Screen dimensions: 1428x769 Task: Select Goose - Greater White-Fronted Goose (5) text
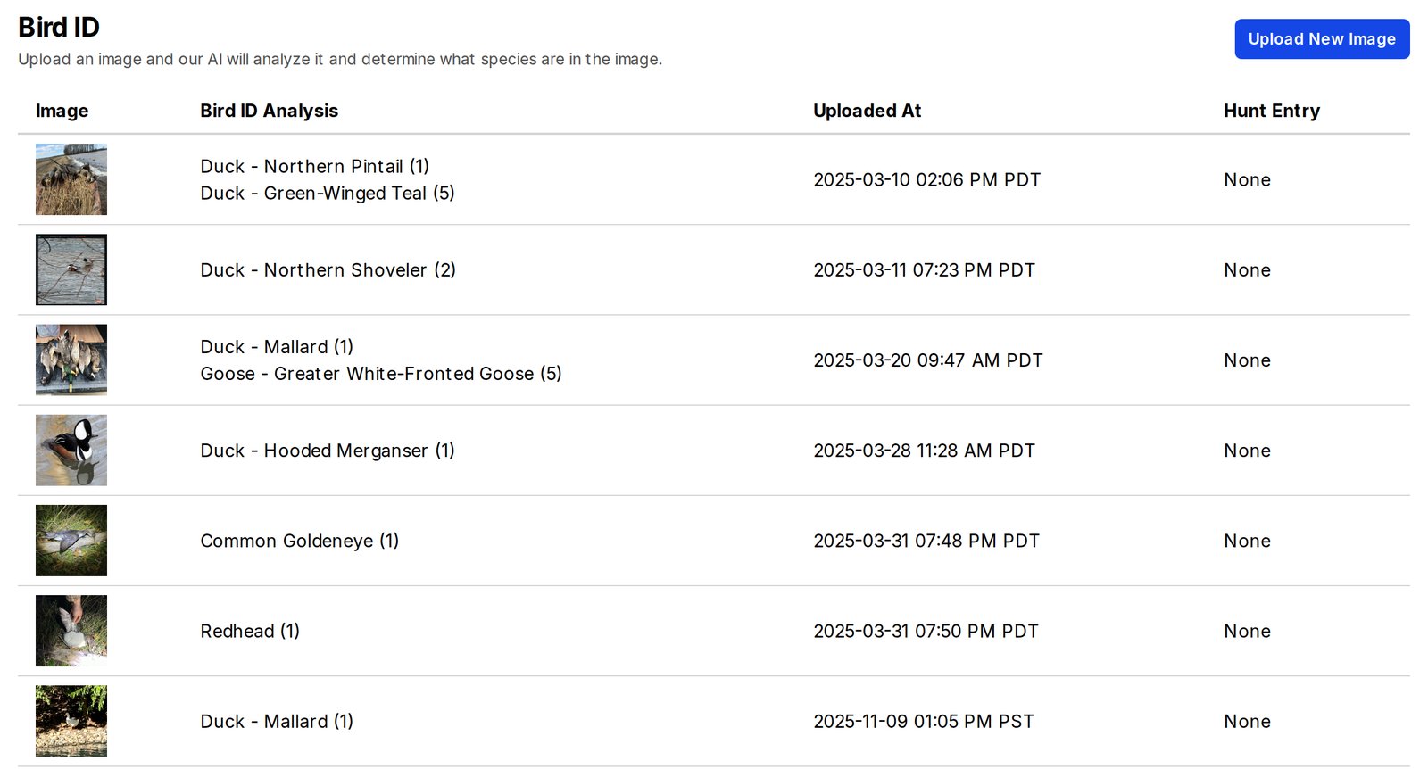click(381, 374)
